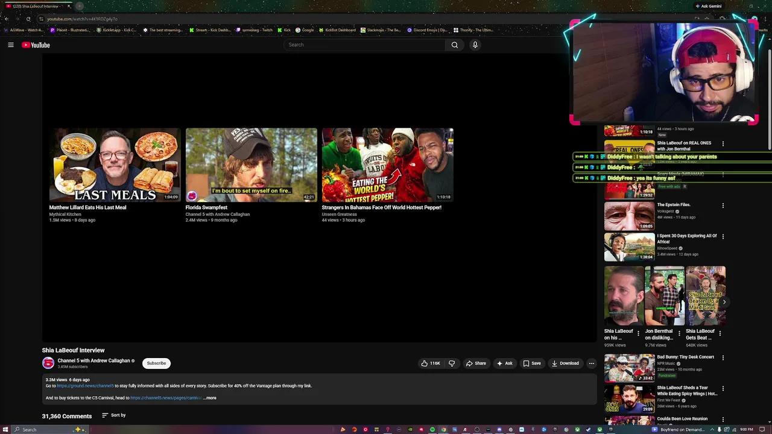The height and width of the screenshot is (434, 772).
Task: Click the Windows taskbar Search box
Action: [48, 429]
